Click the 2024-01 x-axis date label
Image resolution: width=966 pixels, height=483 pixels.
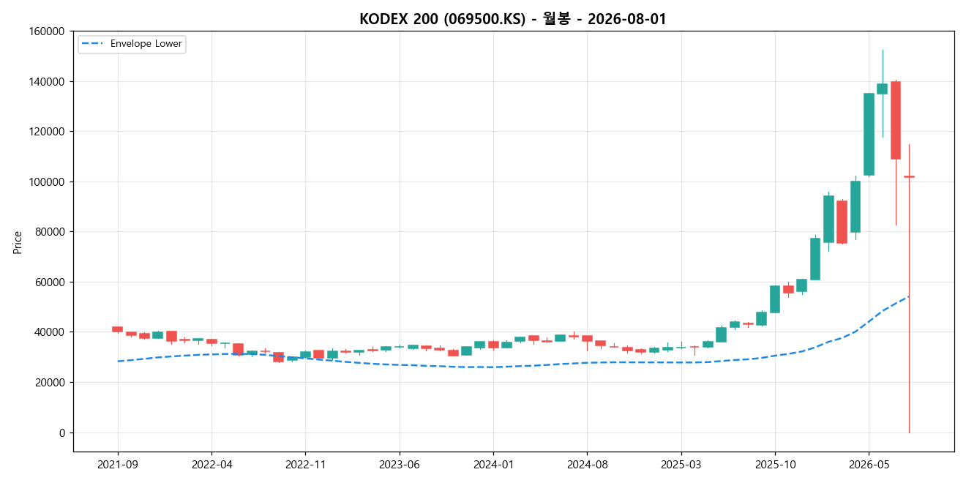[493, 465]
